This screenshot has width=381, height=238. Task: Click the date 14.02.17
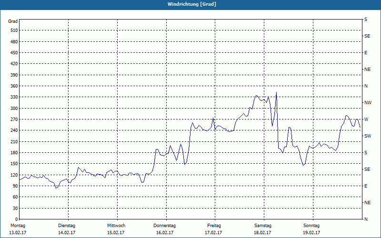click(x=67, y=233)
